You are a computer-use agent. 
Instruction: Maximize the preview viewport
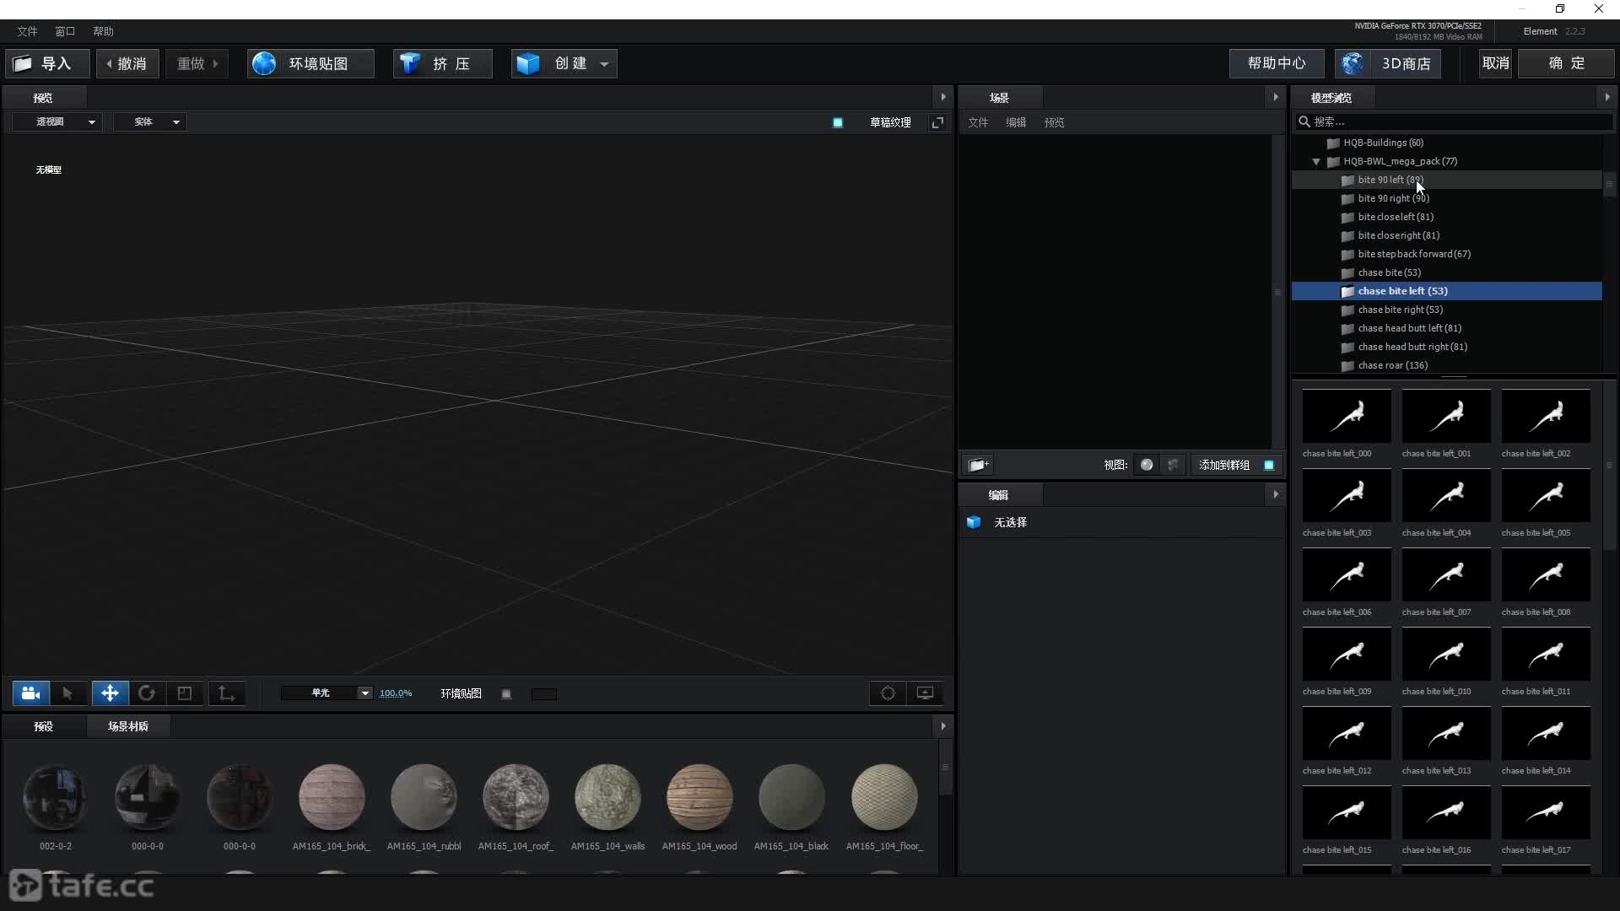point(937,122)
